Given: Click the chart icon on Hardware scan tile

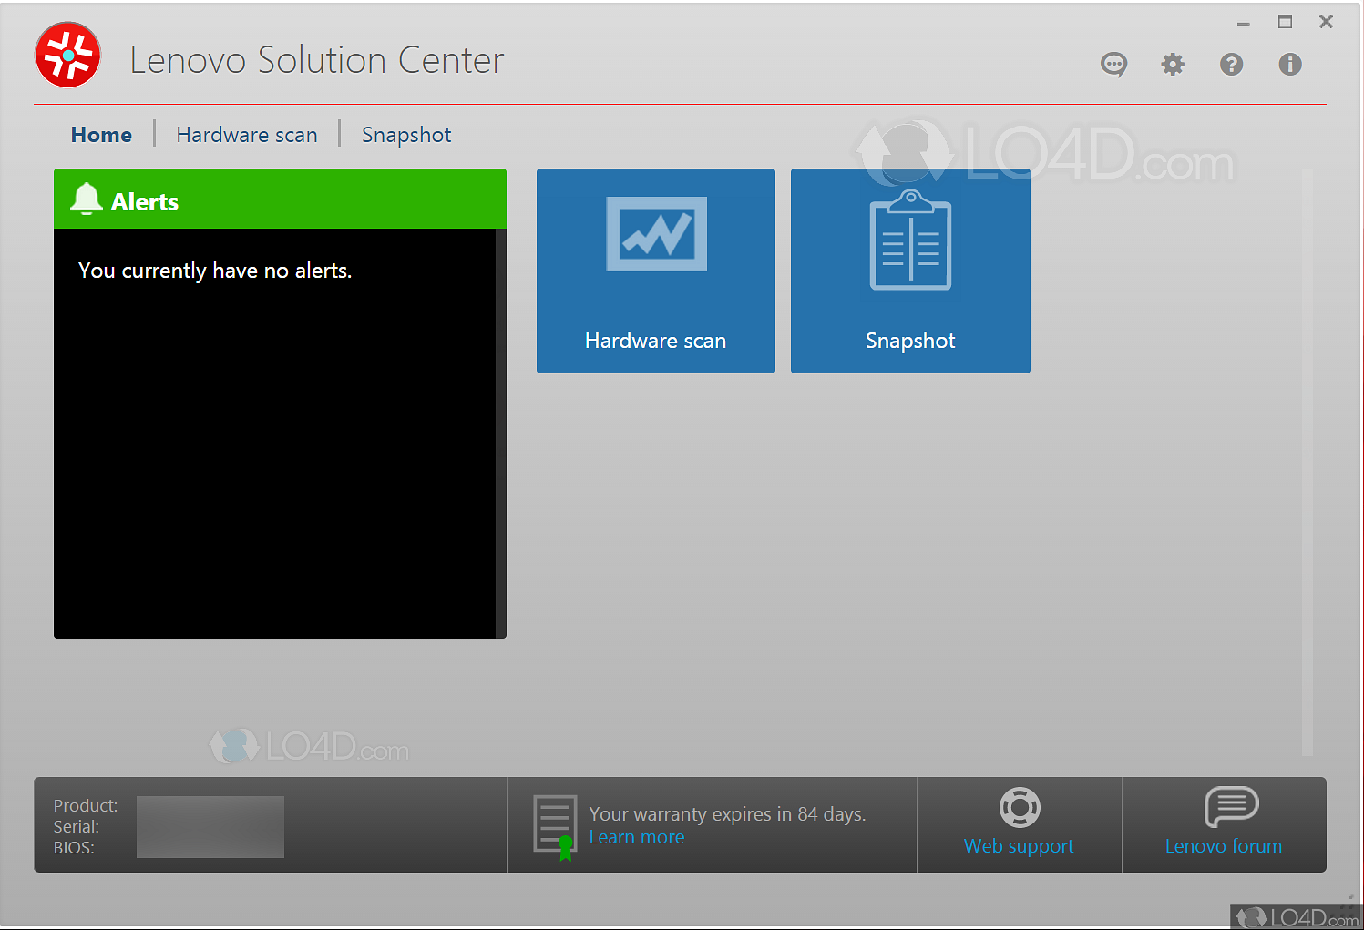Looking at the screenshot, I should 656,234.
